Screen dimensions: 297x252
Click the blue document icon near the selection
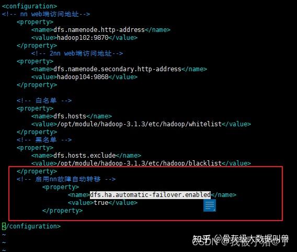(210, 205)
